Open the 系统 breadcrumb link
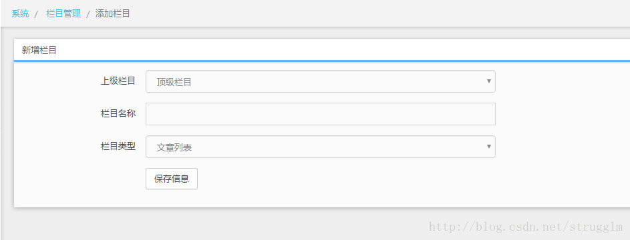This screenshot has height=240, width=630. (20, 13)
